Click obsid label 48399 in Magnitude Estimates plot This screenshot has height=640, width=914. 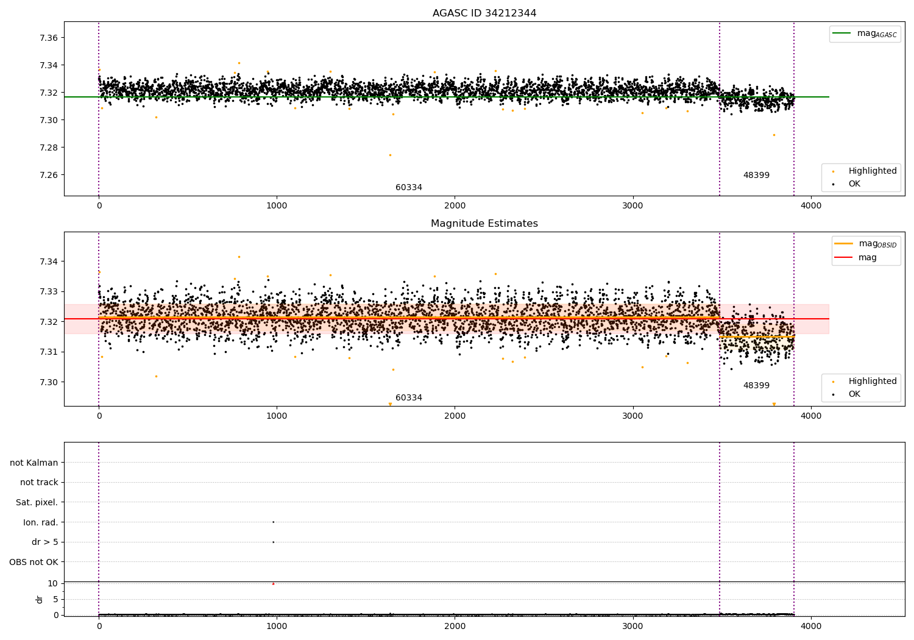coord(756,386)
